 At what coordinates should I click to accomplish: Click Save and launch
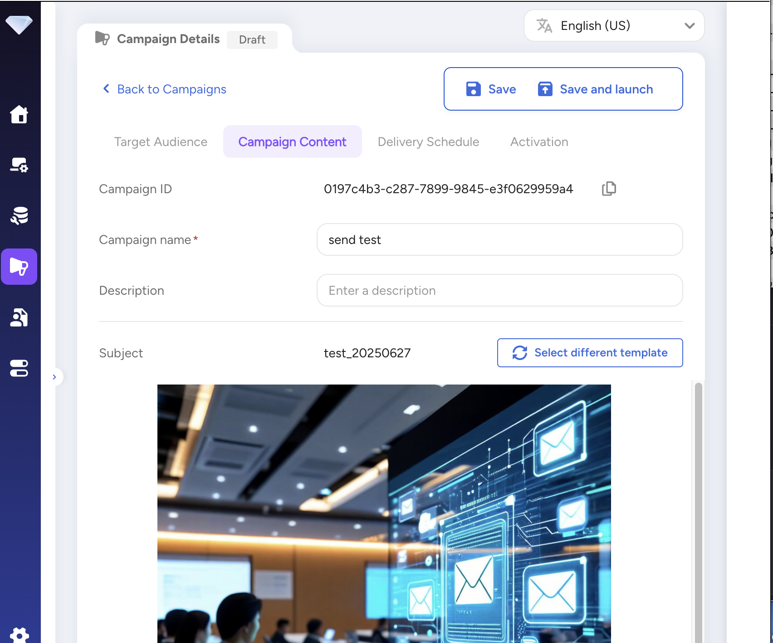pyautogui.click(x=596, y=89)
